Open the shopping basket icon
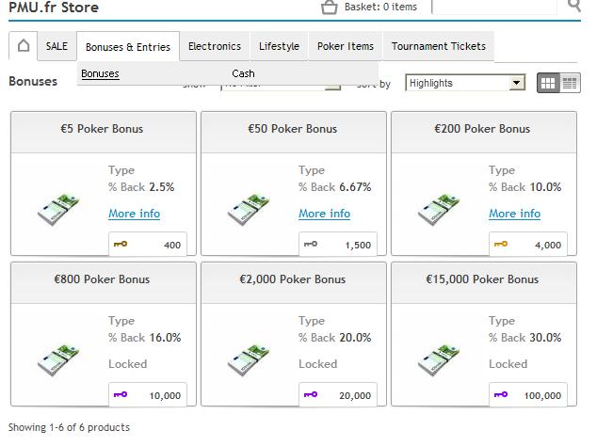This screenshot has width=613, height=446. pos(329,8)
